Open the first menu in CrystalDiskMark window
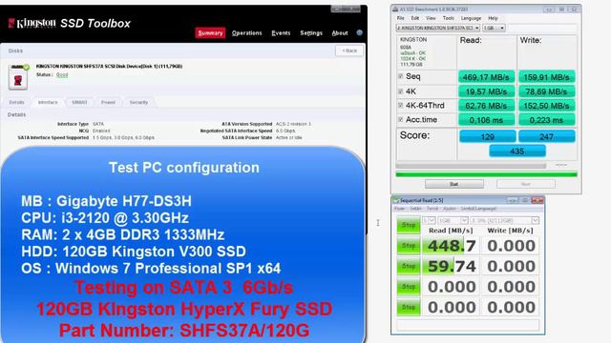This screenshot has width=611, height=343. [x=399, y=209]
